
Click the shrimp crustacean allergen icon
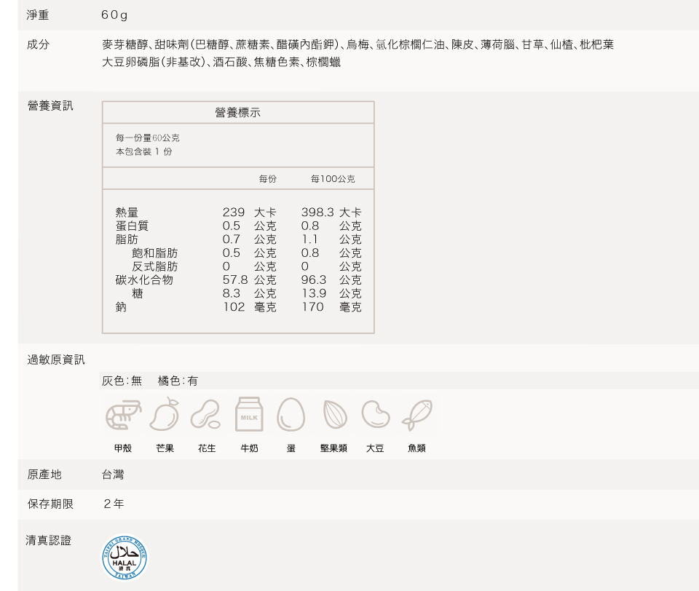[x=123, y=414]
